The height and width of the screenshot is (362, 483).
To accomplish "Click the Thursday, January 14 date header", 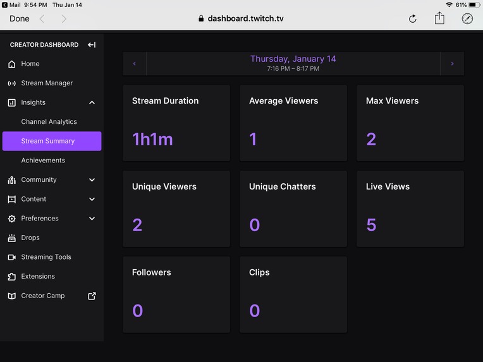I will pyautogui.click(x=293, y=59).
